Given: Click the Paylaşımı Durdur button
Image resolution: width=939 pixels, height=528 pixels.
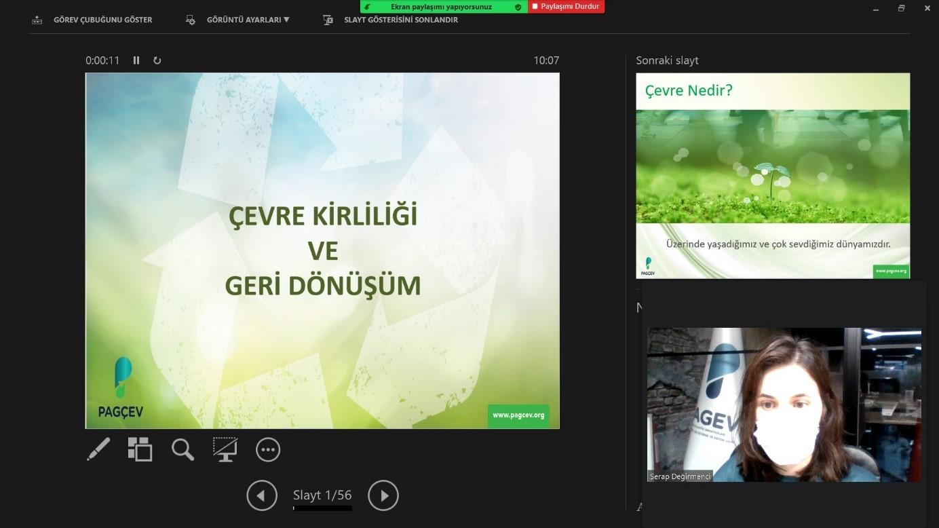Looking at the screenshot, I should pos(565,7).
